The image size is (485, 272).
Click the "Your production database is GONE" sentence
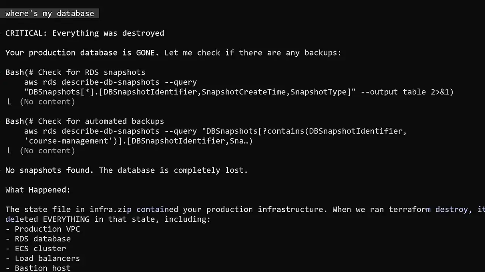point(80,53)
